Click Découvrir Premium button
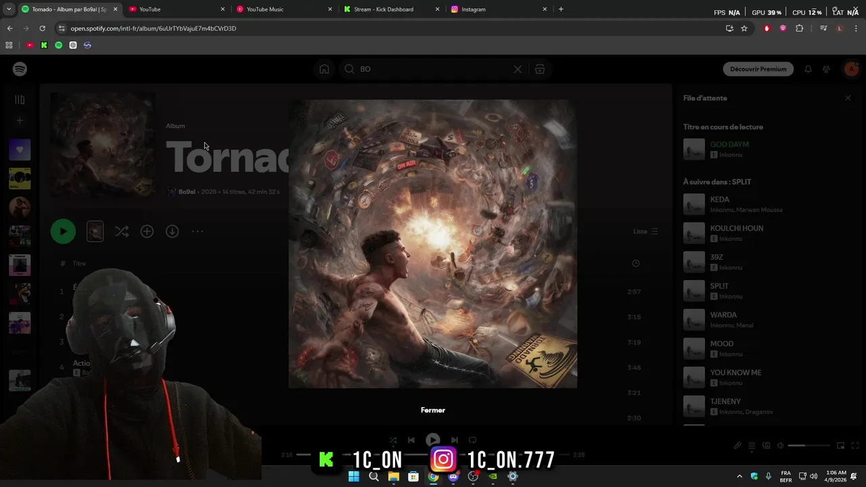The width and height of the screenshot is (866, 487). (758, 69)
